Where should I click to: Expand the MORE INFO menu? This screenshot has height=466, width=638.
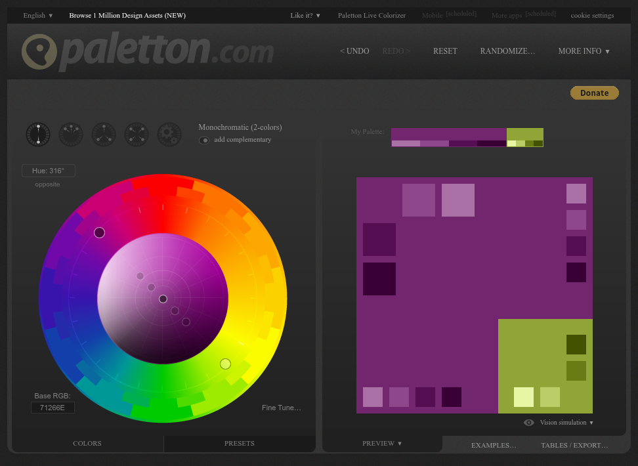(x=584, y=51)
